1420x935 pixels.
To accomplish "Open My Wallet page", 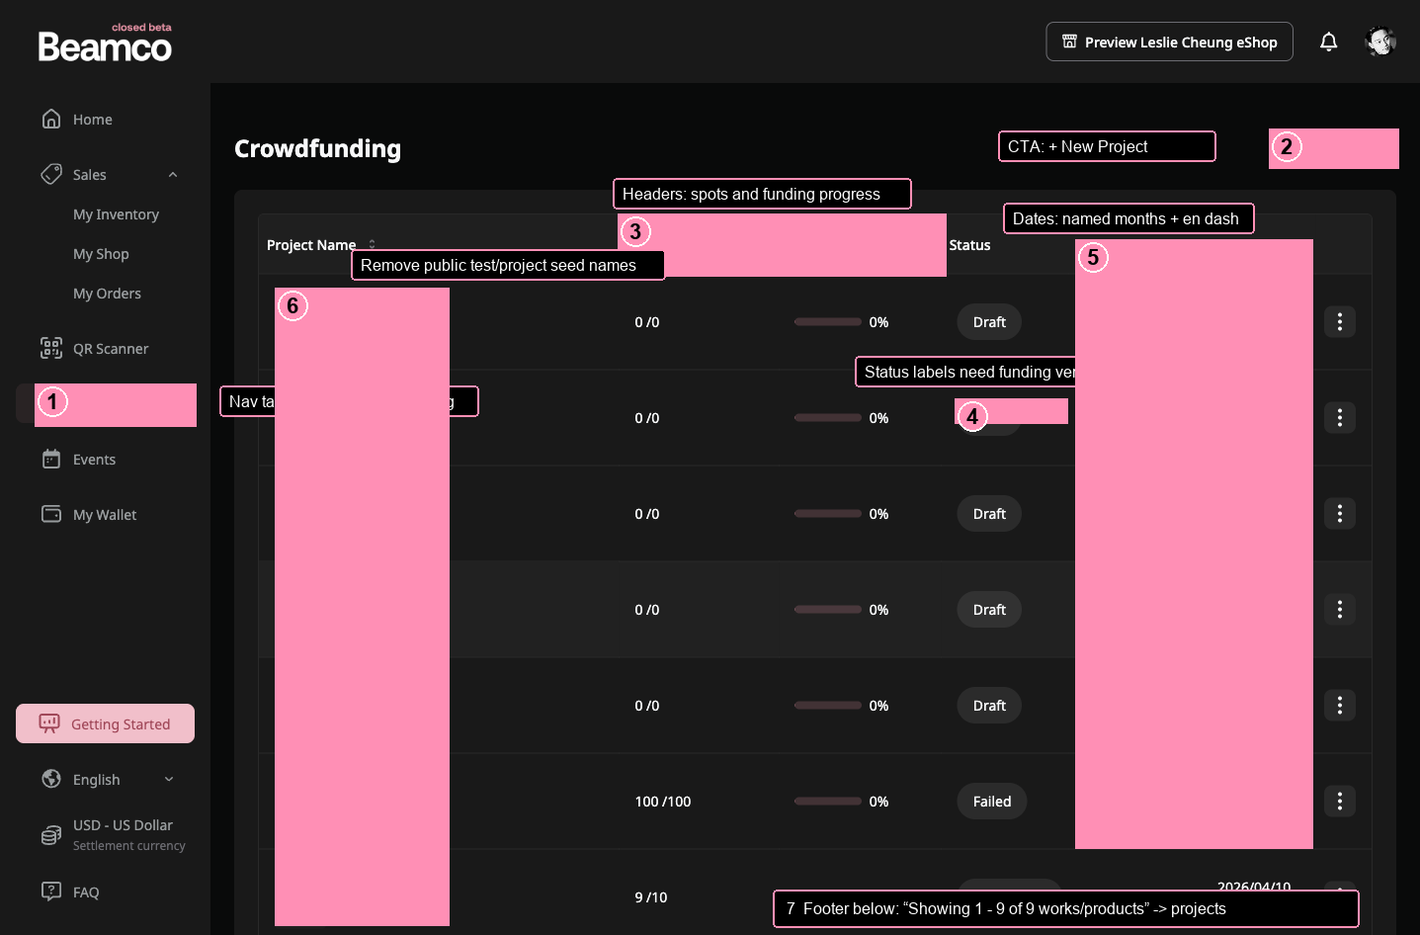I will click(x=104, y=515).
